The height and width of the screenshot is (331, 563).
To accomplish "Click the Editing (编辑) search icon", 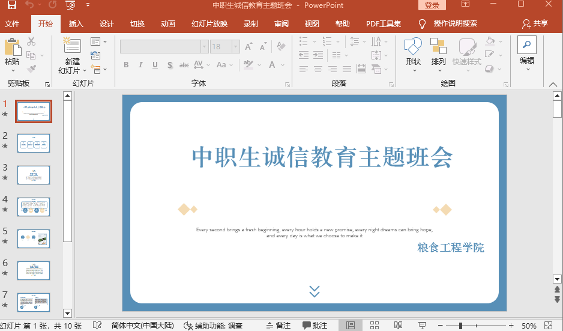I will coord(526,47).
